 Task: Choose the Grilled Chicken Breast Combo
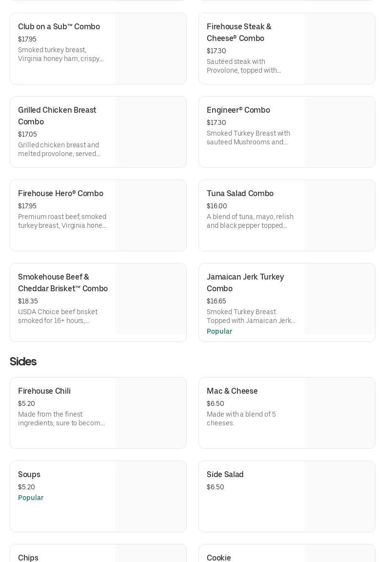tap(57, 116)
